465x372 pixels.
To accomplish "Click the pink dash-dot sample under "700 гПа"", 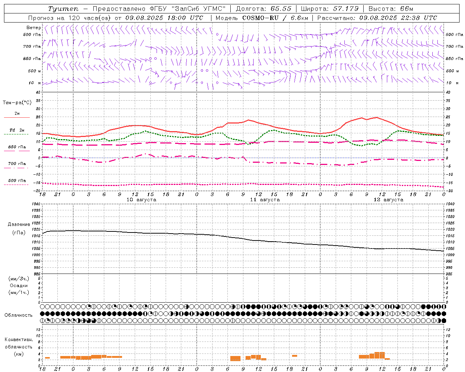I will coord(17,168).
